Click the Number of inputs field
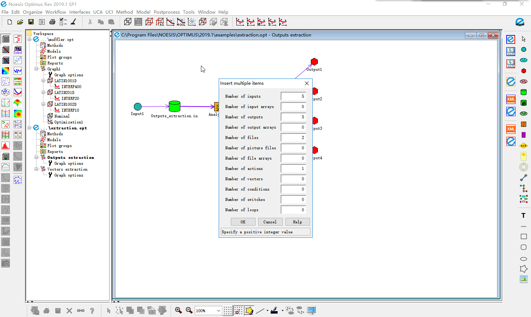 coord(294,96)
